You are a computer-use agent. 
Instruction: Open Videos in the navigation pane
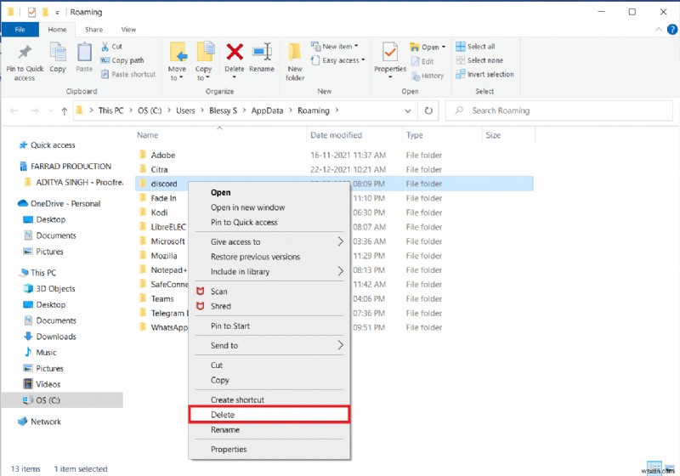(48, 384)
